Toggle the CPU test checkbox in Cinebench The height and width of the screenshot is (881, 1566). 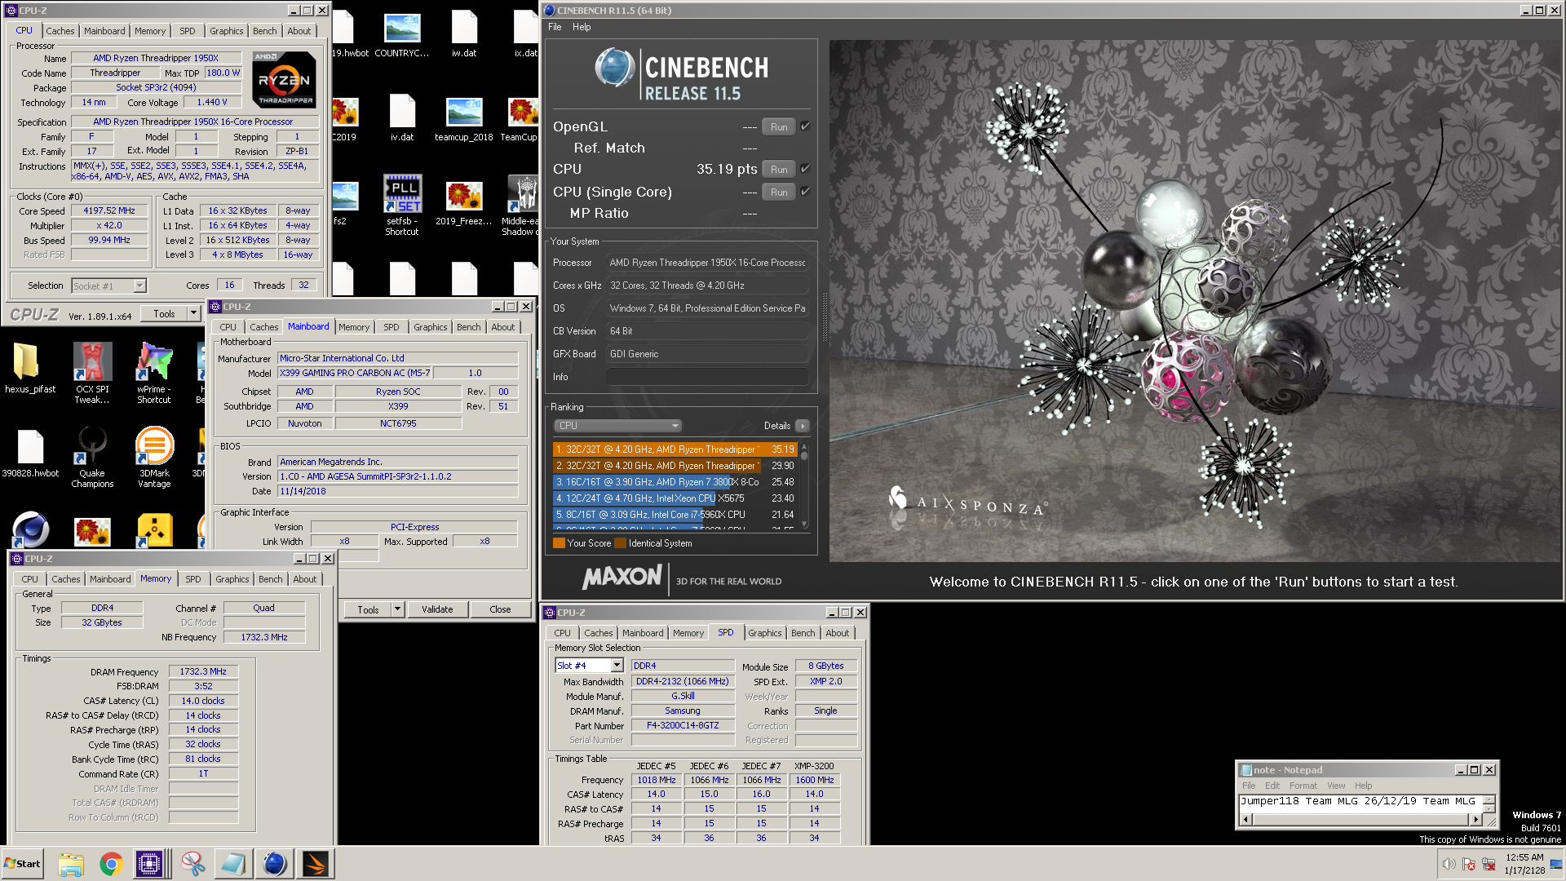pyautogui.click(x=805, y=169)
